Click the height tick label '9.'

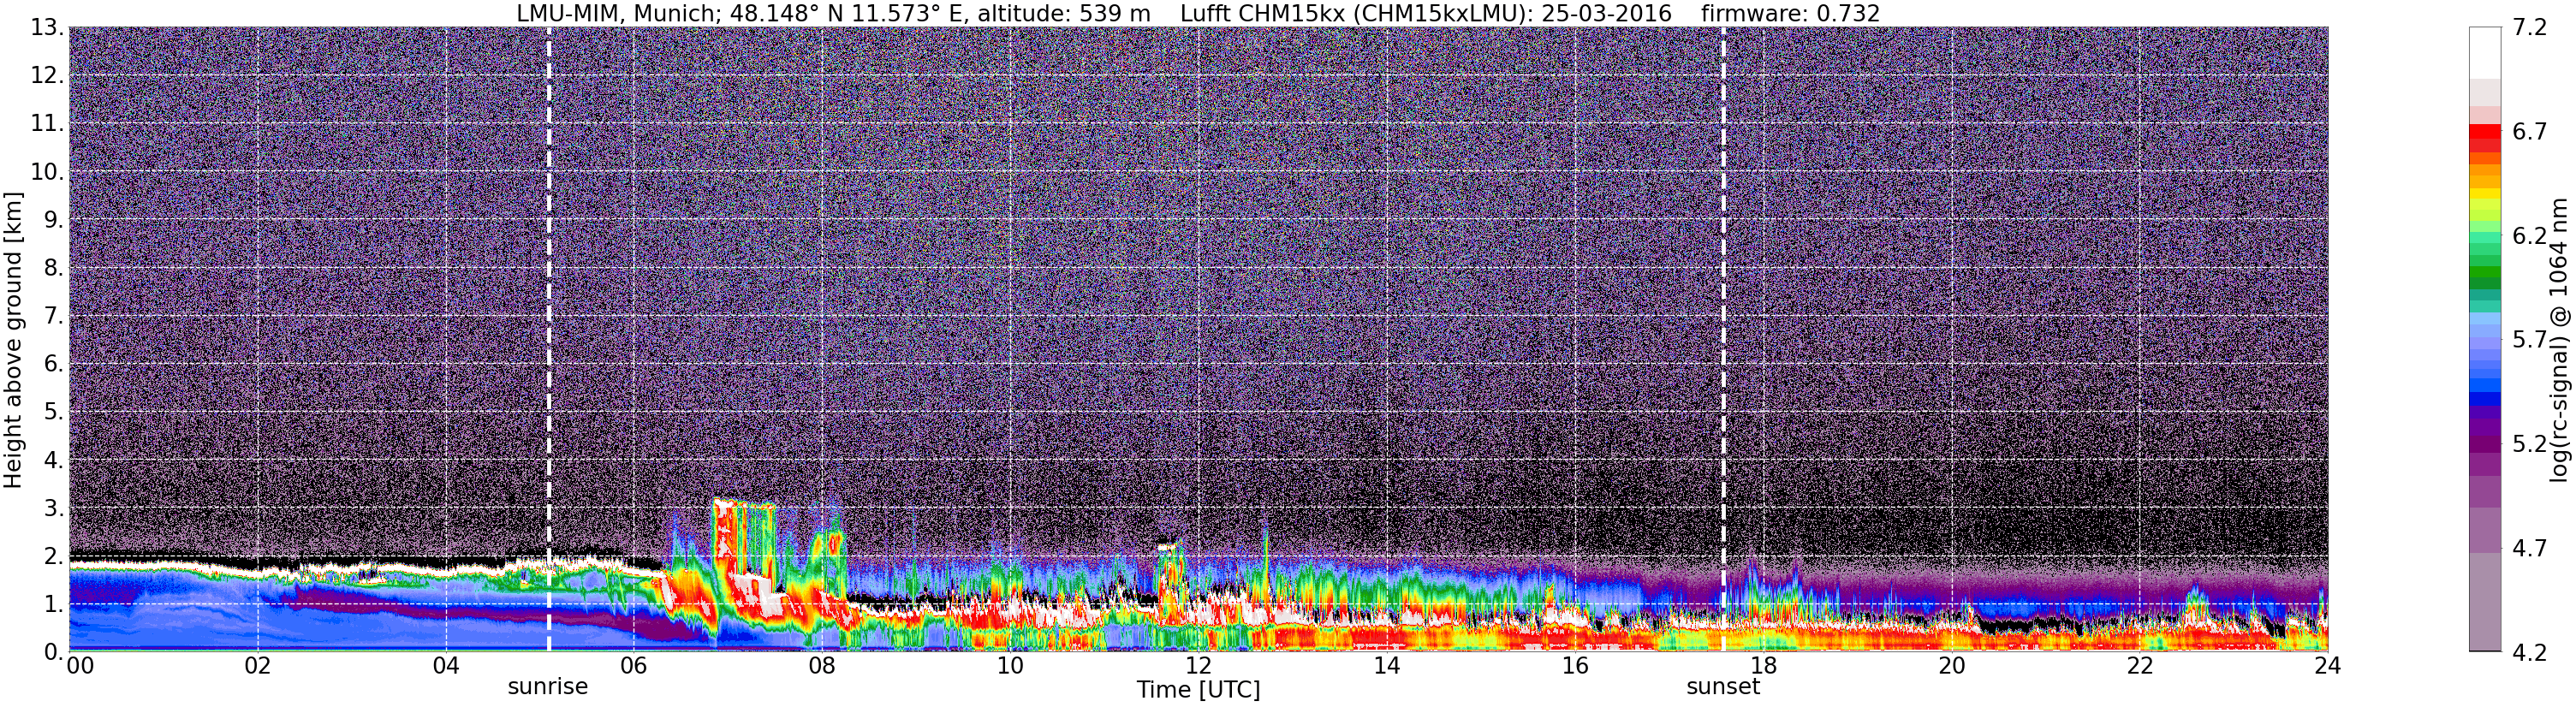pos(53,219)
